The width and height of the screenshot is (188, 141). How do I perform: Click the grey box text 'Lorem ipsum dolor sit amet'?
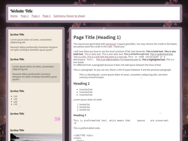(33, 68)
